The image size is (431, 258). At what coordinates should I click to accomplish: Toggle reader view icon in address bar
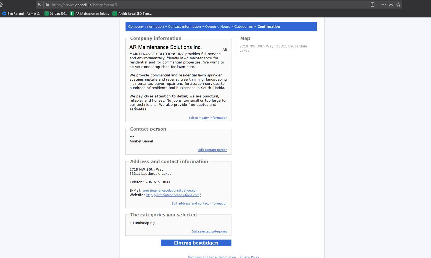click(373, 5)
